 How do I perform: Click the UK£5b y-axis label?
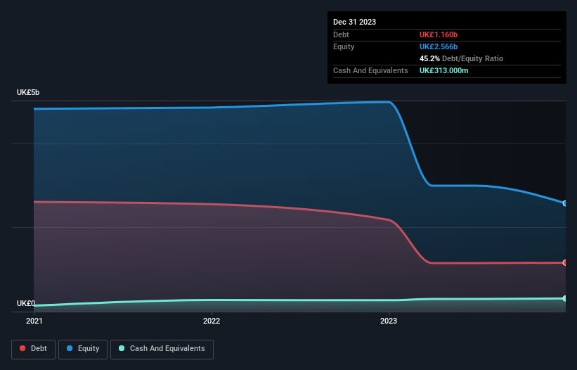point(28,92)
